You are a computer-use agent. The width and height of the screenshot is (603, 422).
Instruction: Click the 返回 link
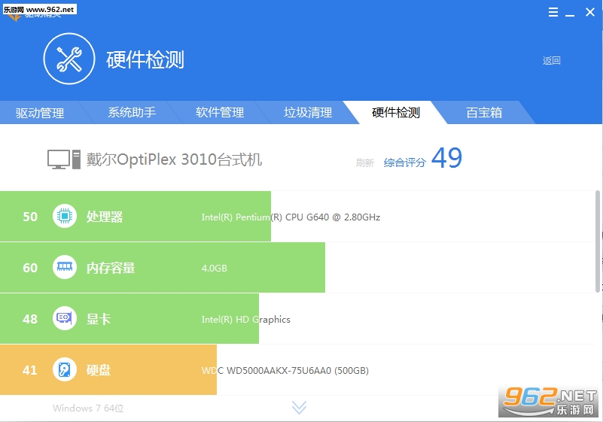click(552, 61)
